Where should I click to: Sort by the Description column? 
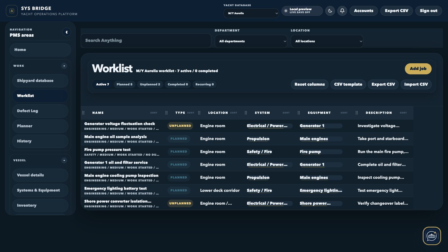click(403, 113)
